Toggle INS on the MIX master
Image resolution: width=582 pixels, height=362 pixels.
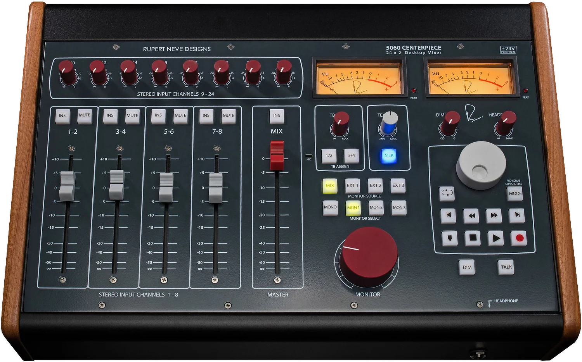click(277, 116)
